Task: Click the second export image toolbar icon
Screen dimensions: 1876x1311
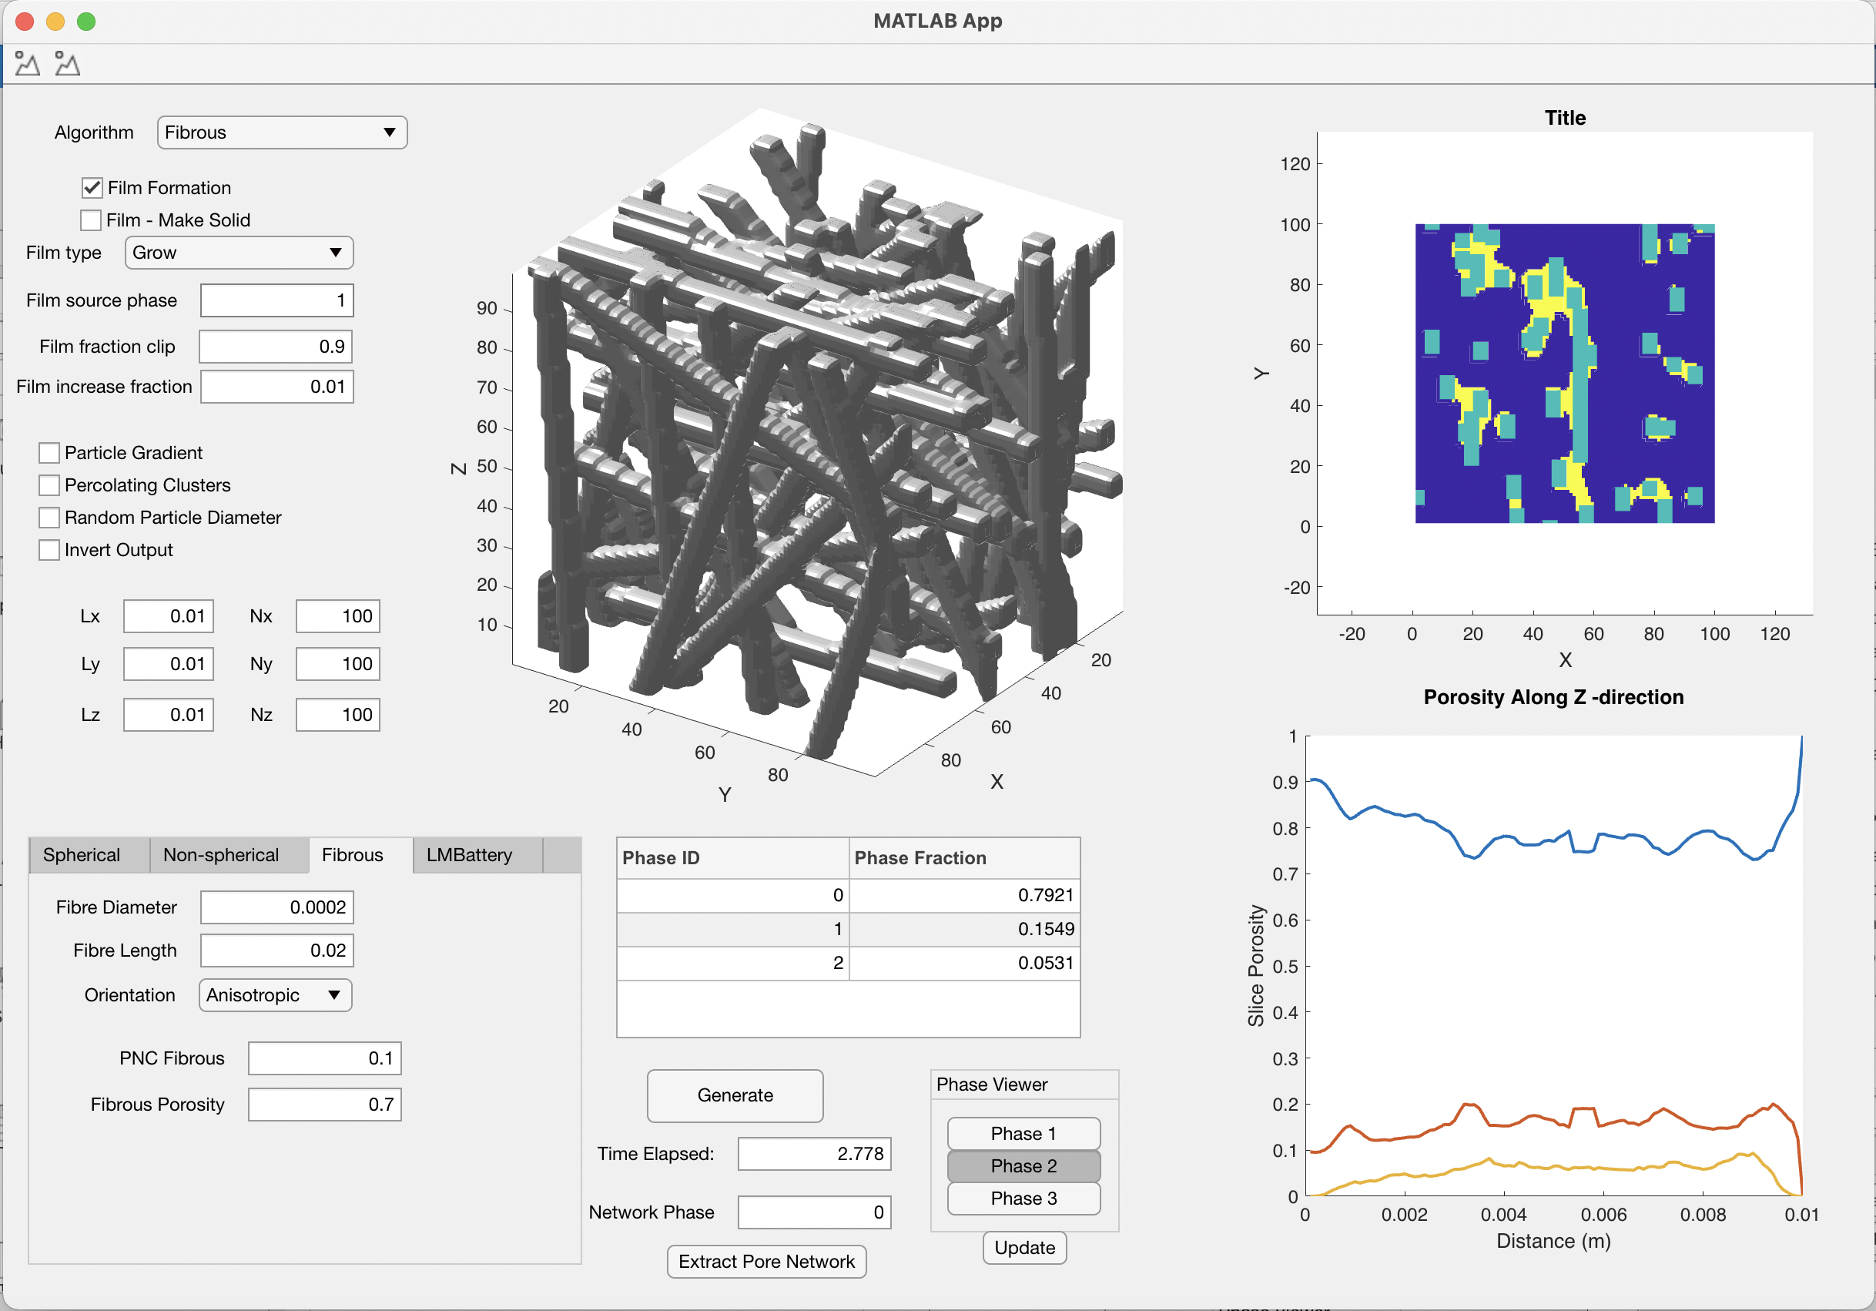Action: pos(66,64)
